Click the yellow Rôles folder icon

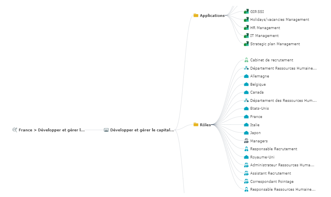pyautogui.click(x=196, y=125)
